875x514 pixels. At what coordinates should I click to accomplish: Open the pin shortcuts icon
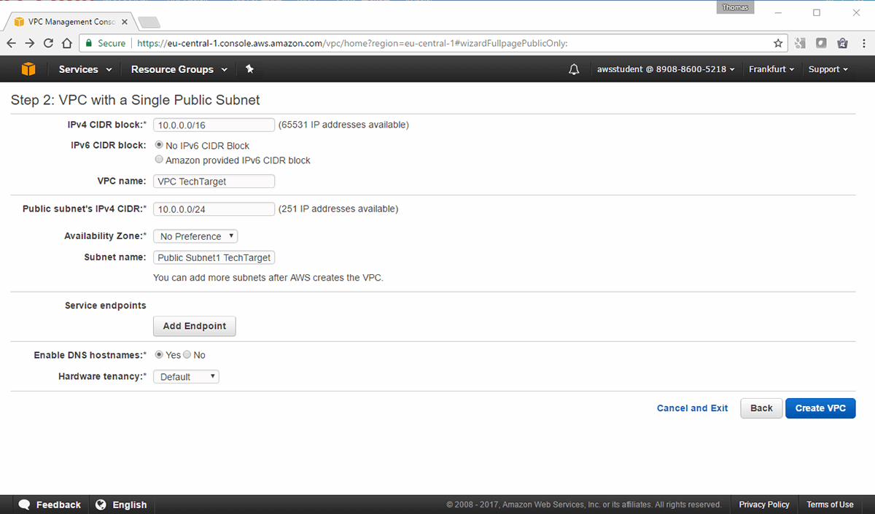point(249,69)
